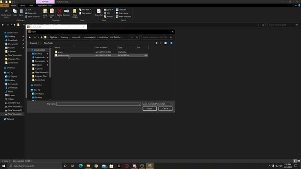This screenshot has width=301, height=169.
Task: Open the Organize menu in dialog
Action: click(34, 43)
